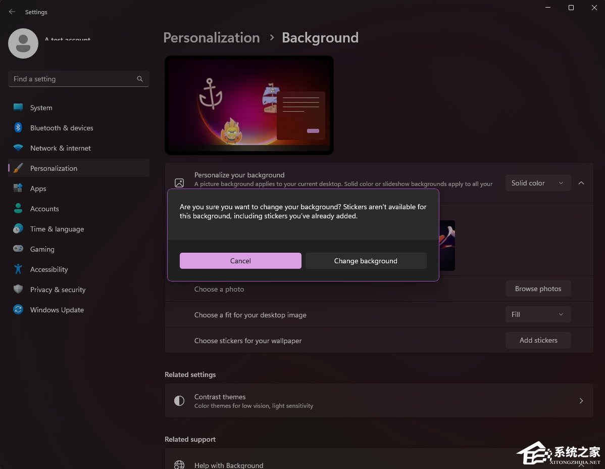The width and height of the screenshot is (605, 469).
Task: Go to Network & internet
Action: pyautogui.click(x=79, y=148)
